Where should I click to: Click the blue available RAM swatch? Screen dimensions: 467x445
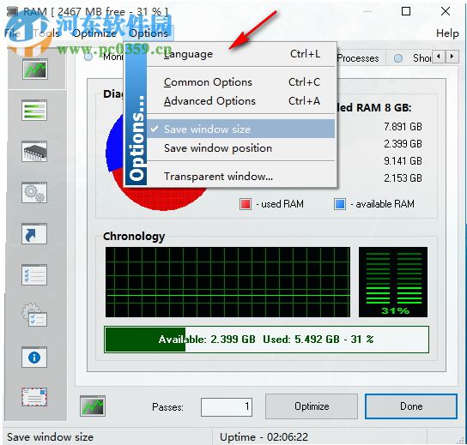tap(340, 204)
